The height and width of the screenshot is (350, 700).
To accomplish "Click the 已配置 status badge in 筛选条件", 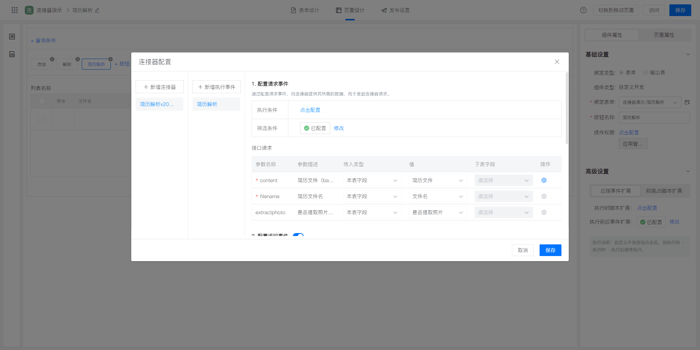I will (x=315, y=128).
